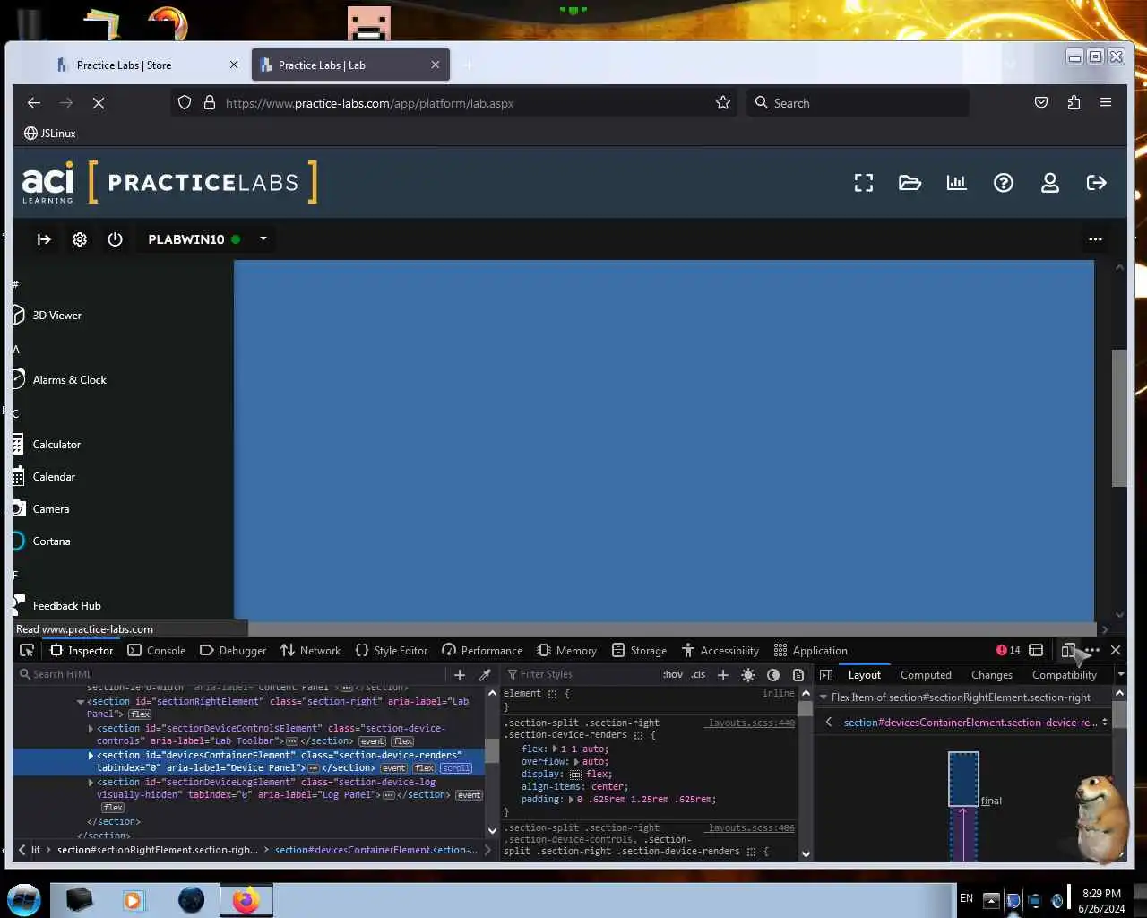Image resolution: width=1147 pixels, height=918 pixels.
Task: Open the Application devtools tab
Action: (x=811, y=651)
